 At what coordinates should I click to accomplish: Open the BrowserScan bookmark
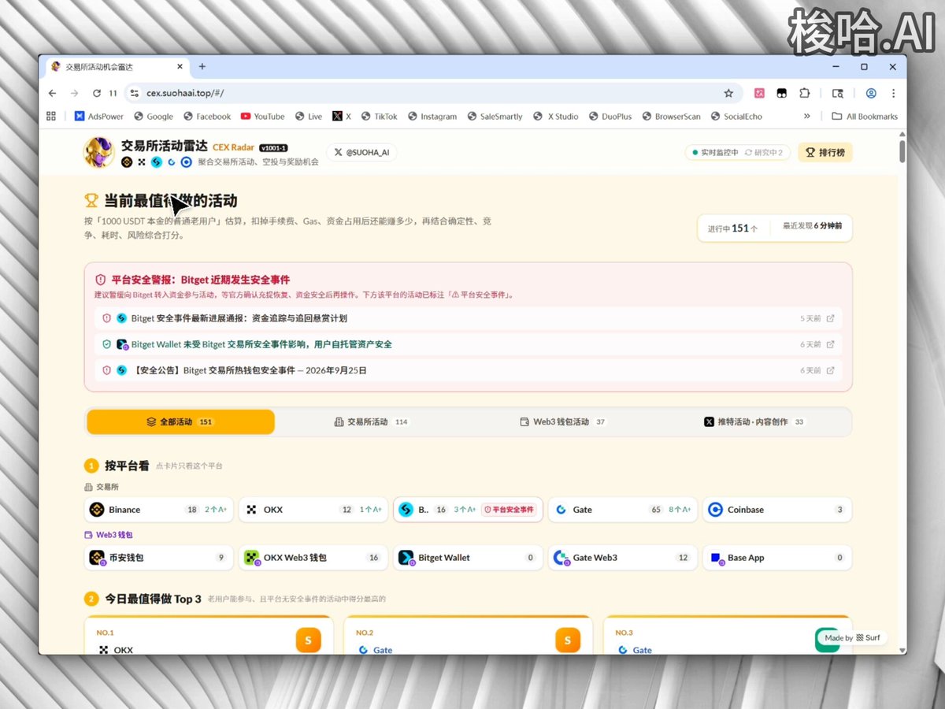pyautogui.click(x=671, y=116)
